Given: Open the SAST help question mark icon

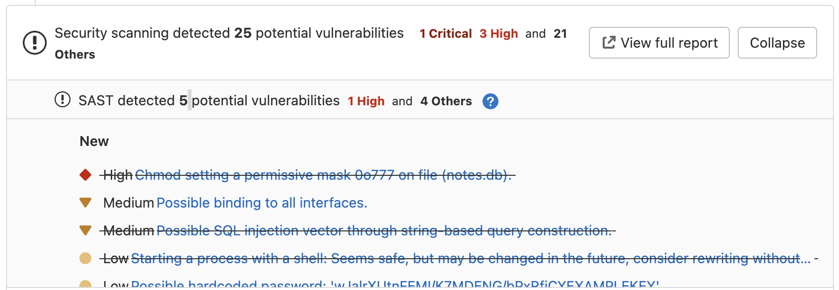Looking at the screenshot, I should (x=490, y=101).
